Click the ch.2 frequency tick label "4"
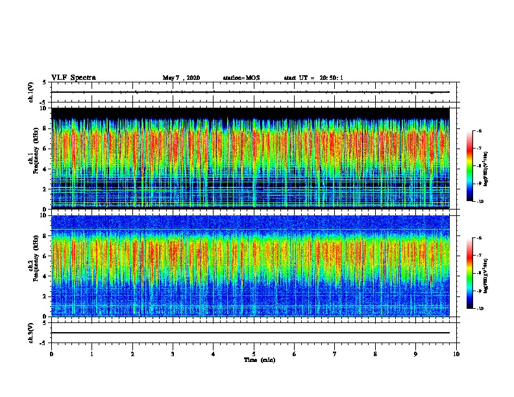This screenshot has height=397, width=514. (x=45, y=276)
